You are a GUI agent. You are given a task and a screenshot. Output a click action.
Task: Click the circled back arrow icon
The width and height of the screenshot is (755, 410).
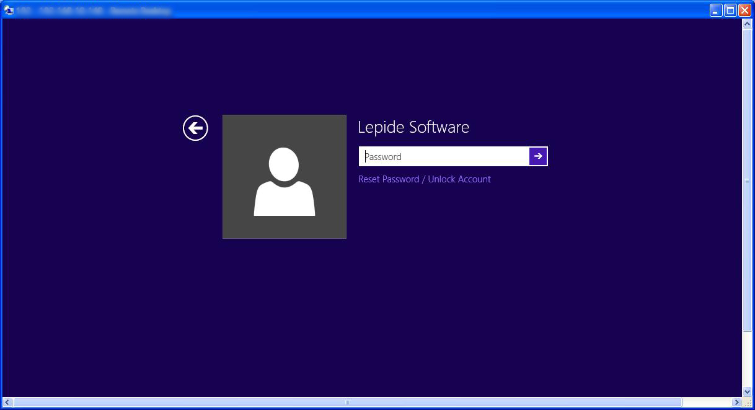pyautogui.click(x=195, y=128)
